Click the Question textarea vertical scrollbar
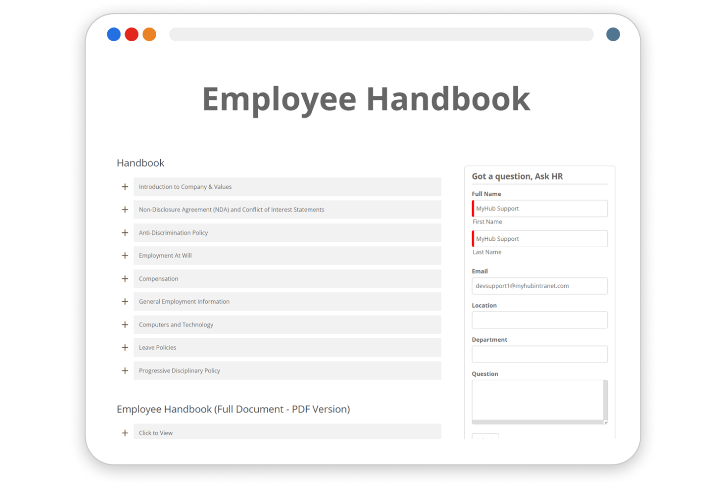This screenshot has height=483, width=725. coord(605,400)
